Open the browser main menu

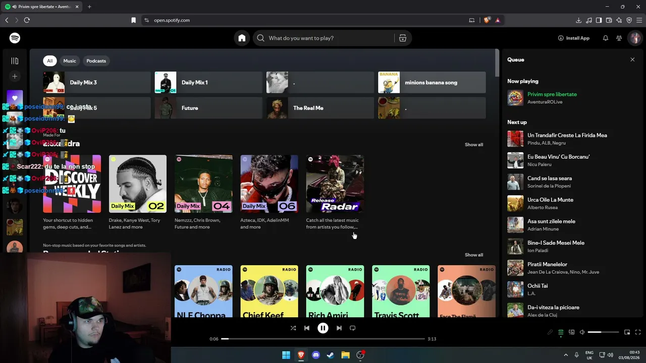point(639,20)
